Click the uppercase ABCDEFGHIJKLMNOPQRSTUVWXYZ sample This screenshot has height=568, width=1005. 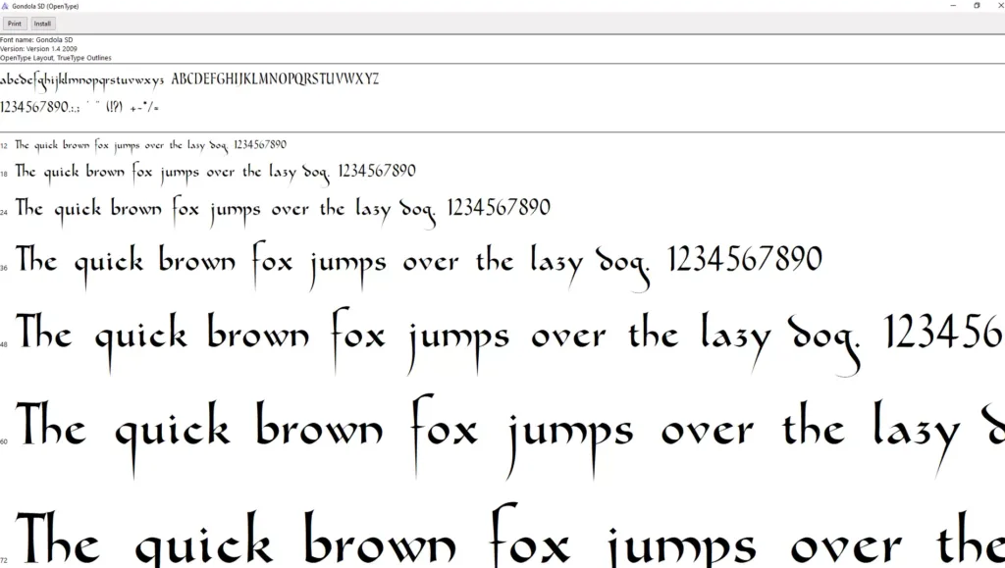pyautogui.click(x=275, y=78)
